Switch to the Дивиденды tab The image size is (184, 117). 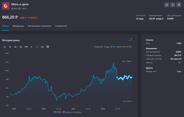pos(18,26)
